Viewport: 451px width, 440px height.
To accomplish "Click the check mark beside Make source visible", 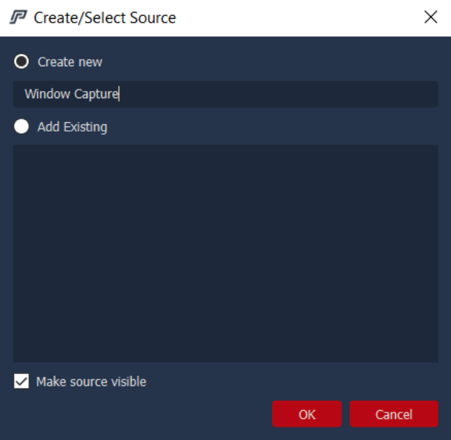I will pyautogui.click(x=22, y=381).
